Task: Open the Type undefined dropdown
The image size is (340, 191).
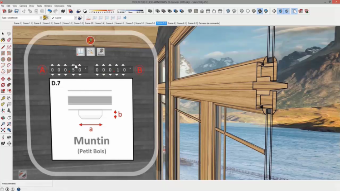Action: click(x=40, y=18)
